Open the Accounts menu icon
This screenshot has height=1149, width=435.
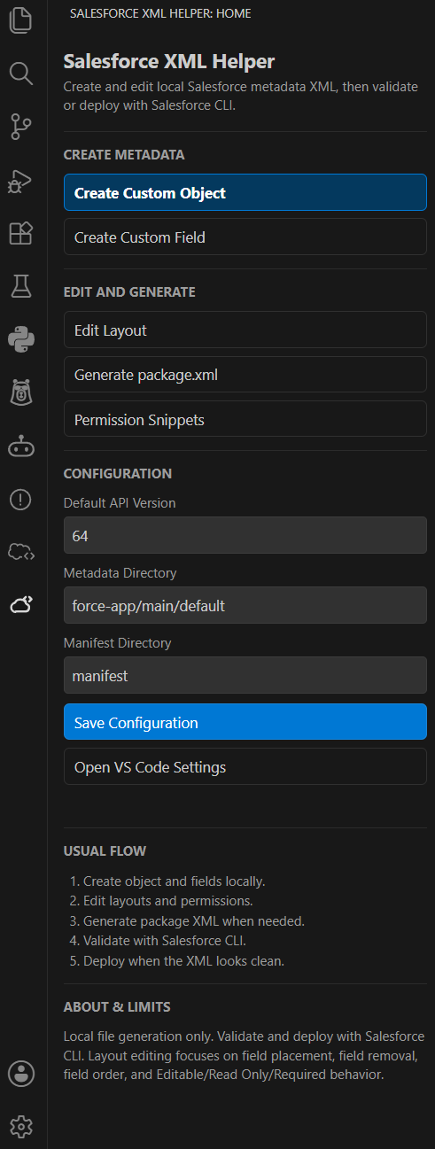click(x=20, y=1074)
